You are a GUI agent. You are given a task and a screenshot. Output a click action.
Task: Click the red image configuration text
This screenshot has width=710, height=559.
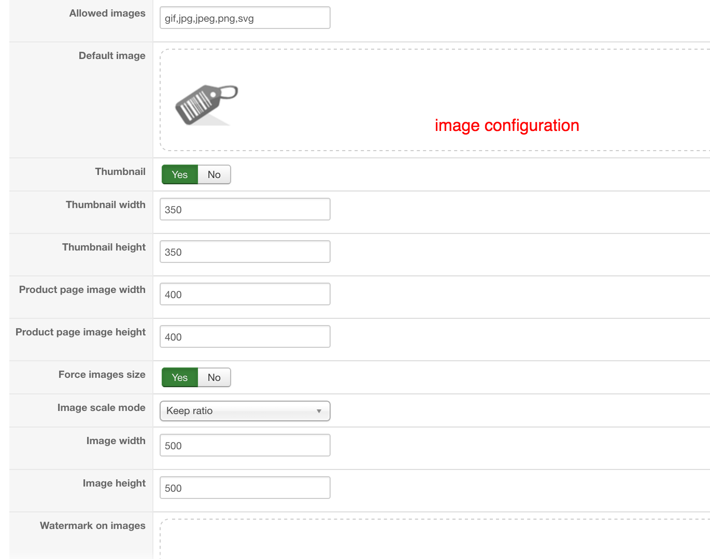[x=506, y=126]
